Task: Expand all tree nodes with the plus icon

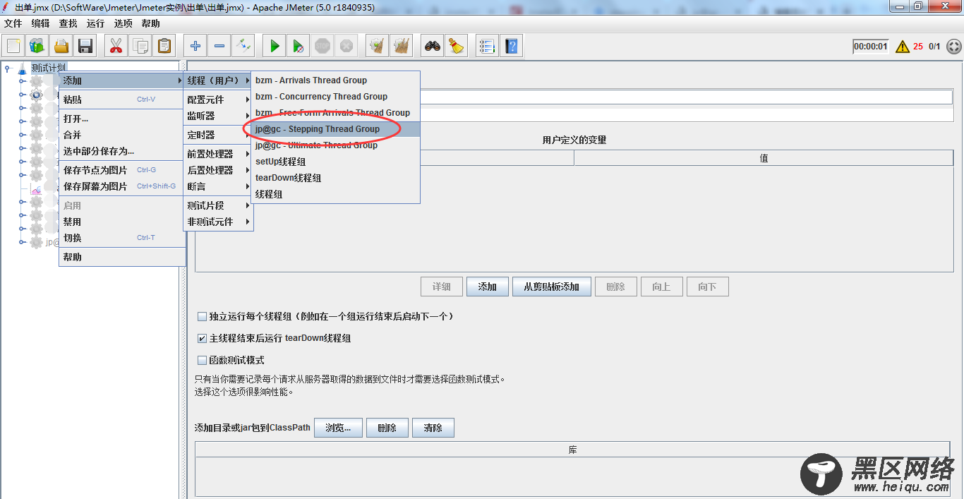Action: (x=195, y=47)
